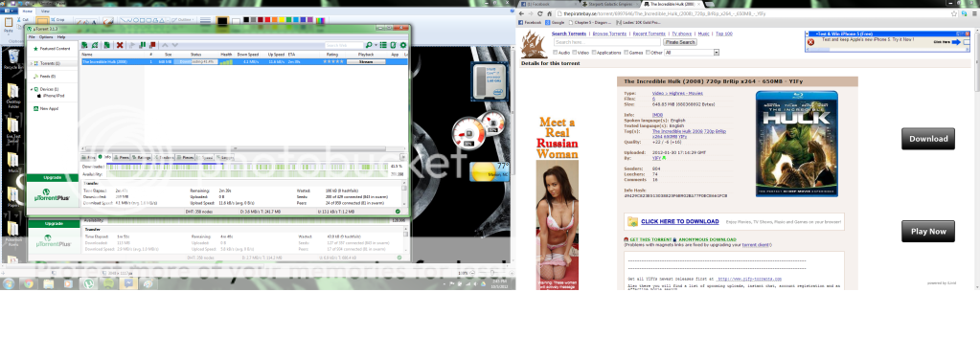This screenshot has width=980, height=360.
Task: Collapse the Devices (1) tree item
Action: (31, 89)
